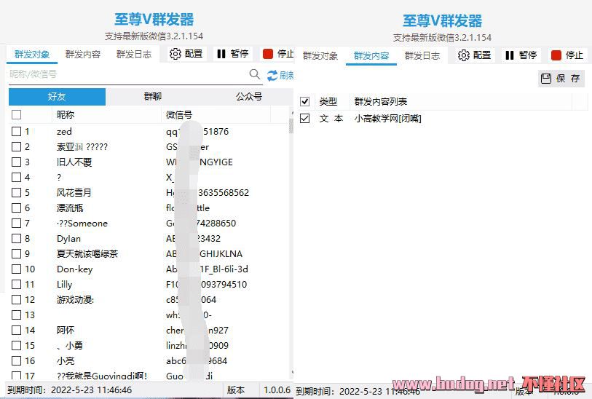This screenshot has height=399, width=592.
Task: Toggle select-all checkbox in friends list header
Action: [16, 114]
